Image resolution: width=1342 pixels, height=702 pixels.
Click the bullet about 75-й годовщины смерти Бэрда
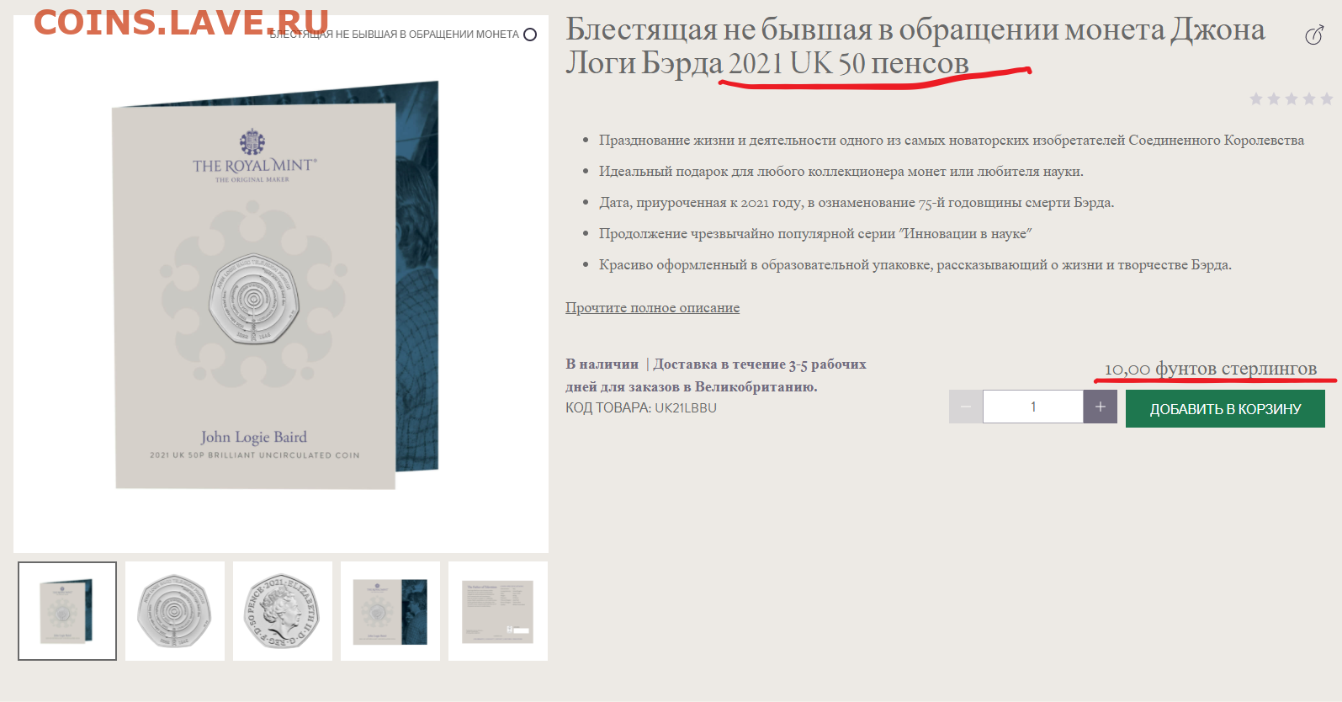pos(857,202)
